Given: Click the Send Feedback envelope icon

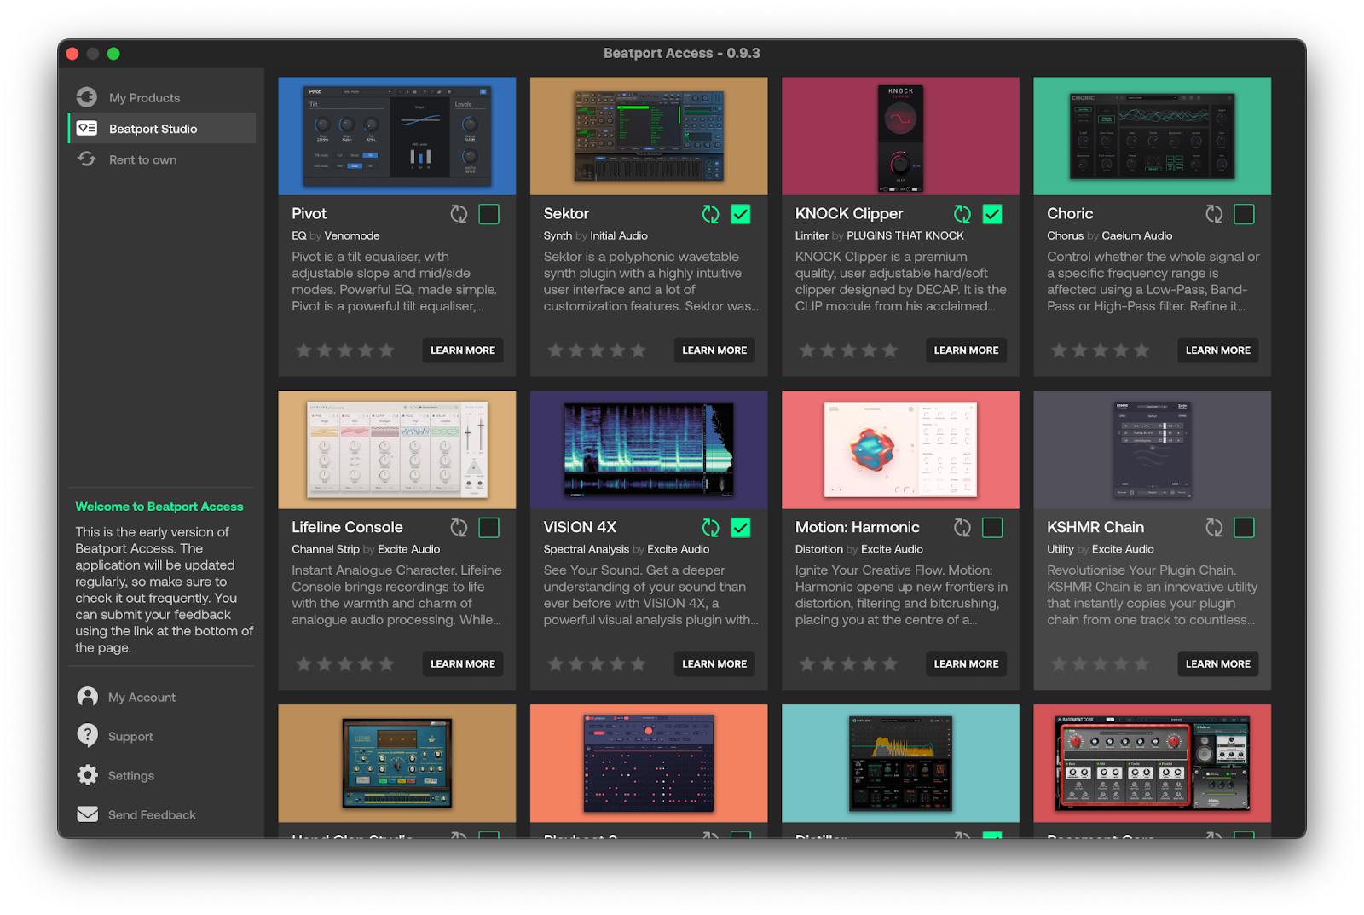Looking at the screenshot, I should click(86, 814).
